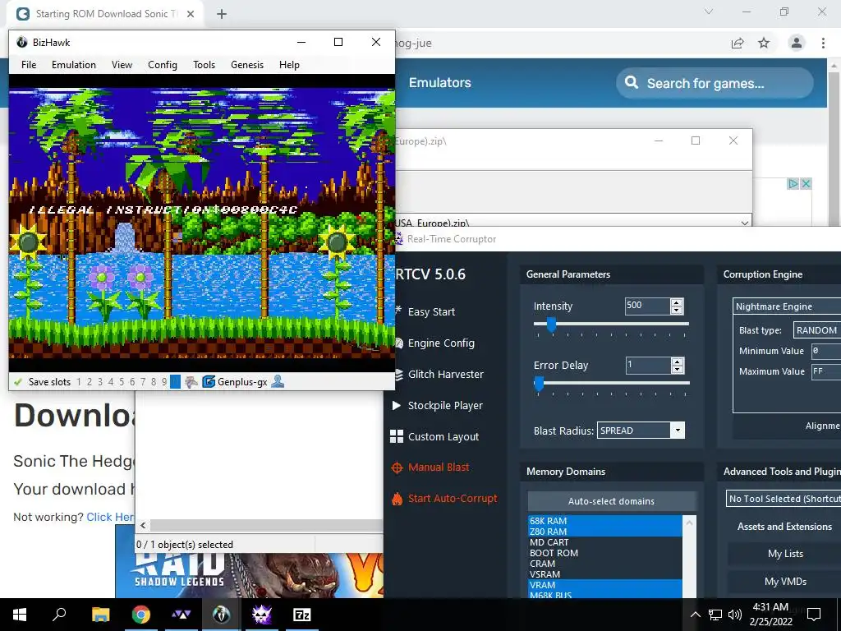Click the Start Auto-Corrupt flame icon
The height and width of the screenshot is (631, 841).
(397, 499)
